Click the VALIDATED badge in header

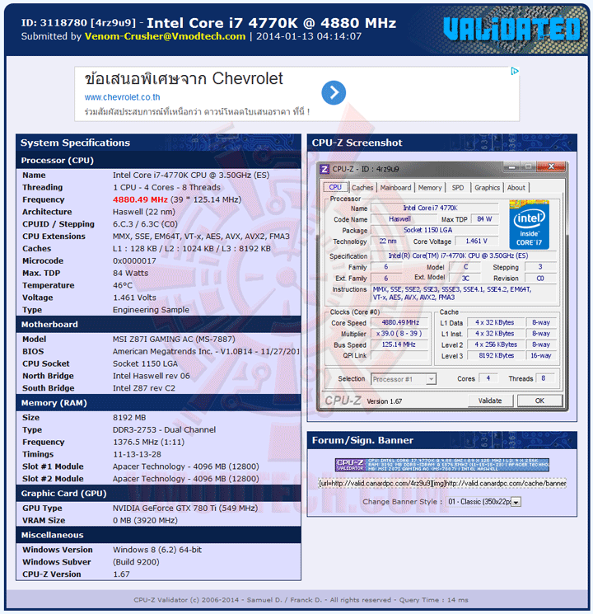pyautogui.click(x=512, y=30)
